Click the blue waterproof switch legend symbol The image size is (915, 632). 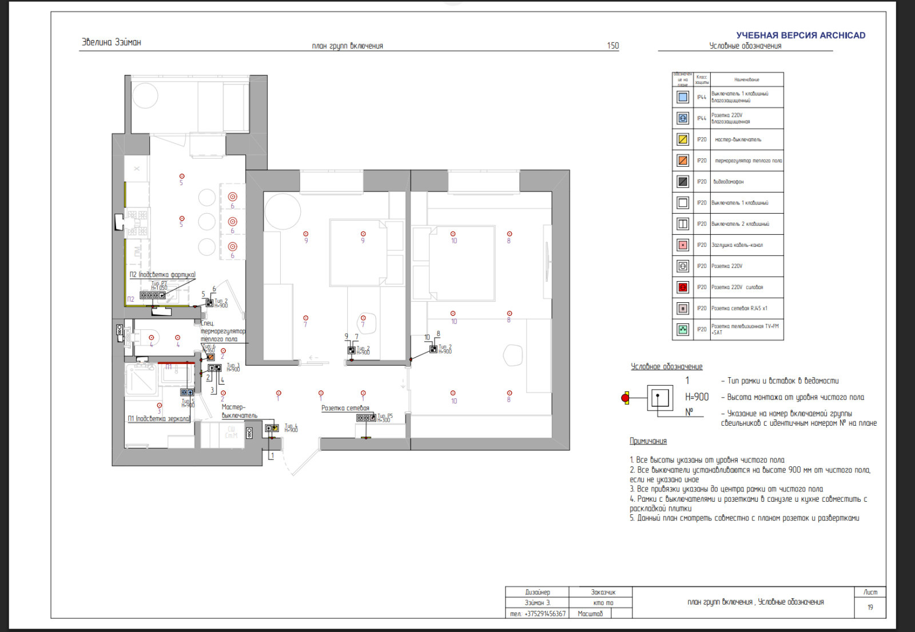coord(682,97)
